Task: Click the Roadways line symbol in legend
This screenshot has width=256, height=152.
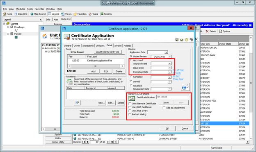Action: tap(16, 30)
